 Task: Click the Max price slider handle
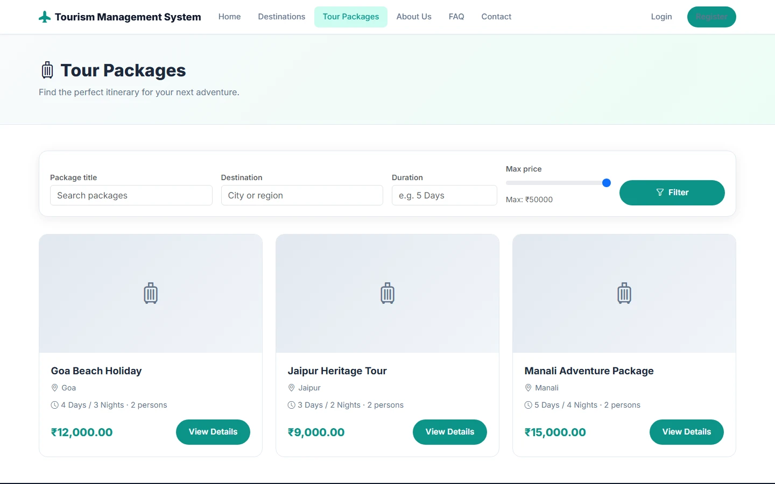[x=607, y=183]
